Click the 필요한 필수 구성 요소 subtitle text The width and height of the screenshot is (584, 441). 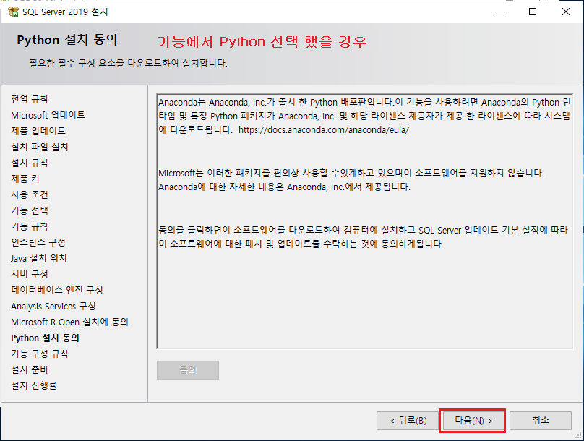click(x=128, y=63)
